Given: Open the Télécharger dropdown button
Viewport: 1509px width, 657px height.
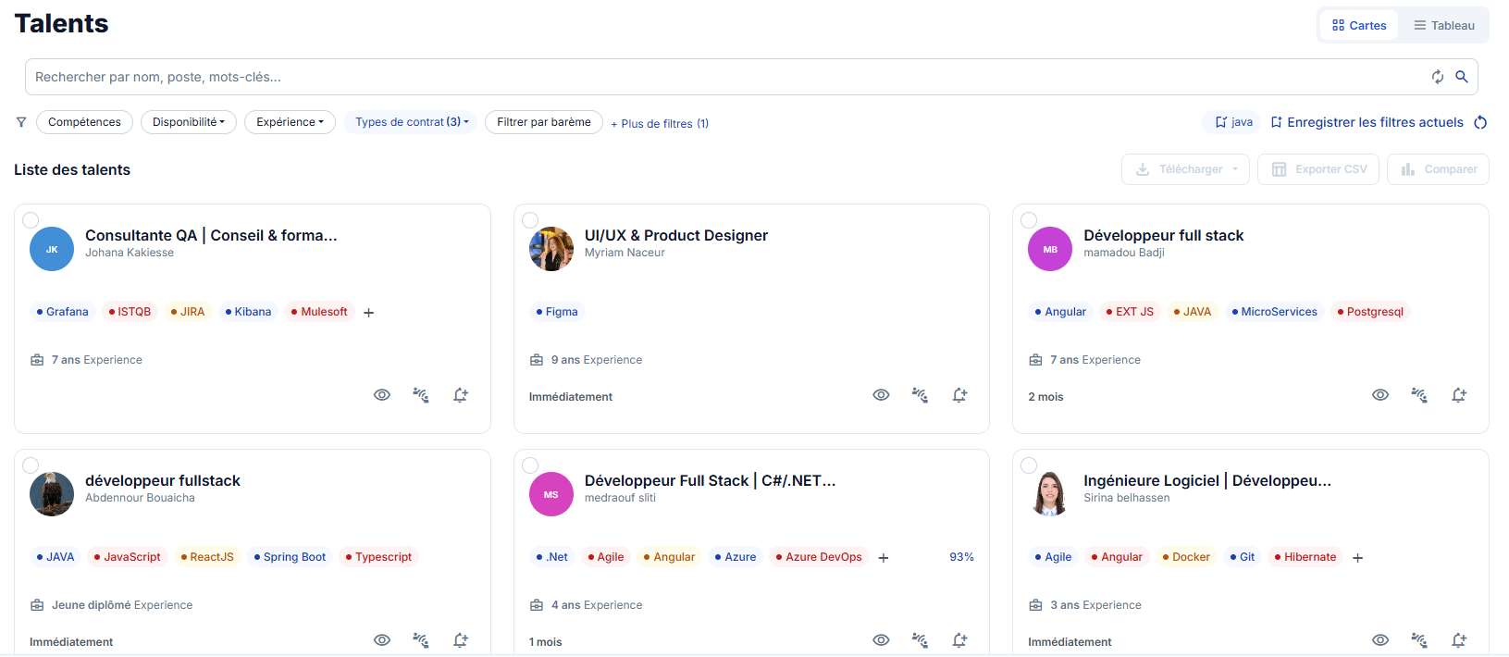Looking at the screenshot, I should pyautogui.click(x=1185, y=169).
